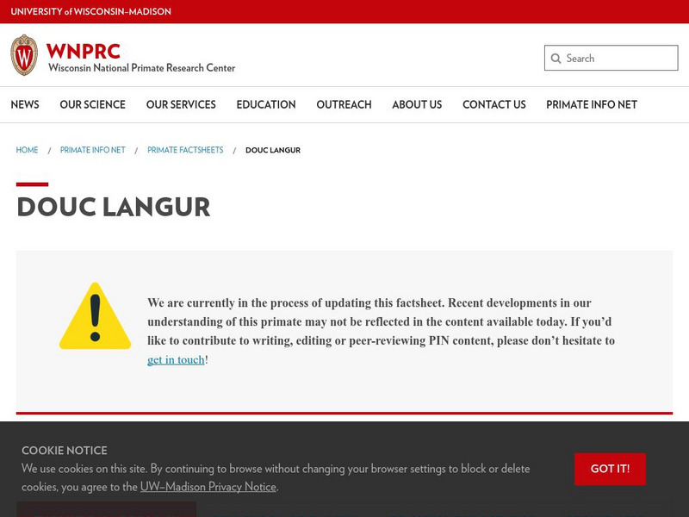Image resolution: width=689 pixels, height=517 pixels.
Task: Click the Douc Langur page heading
Action: (114, 207)
